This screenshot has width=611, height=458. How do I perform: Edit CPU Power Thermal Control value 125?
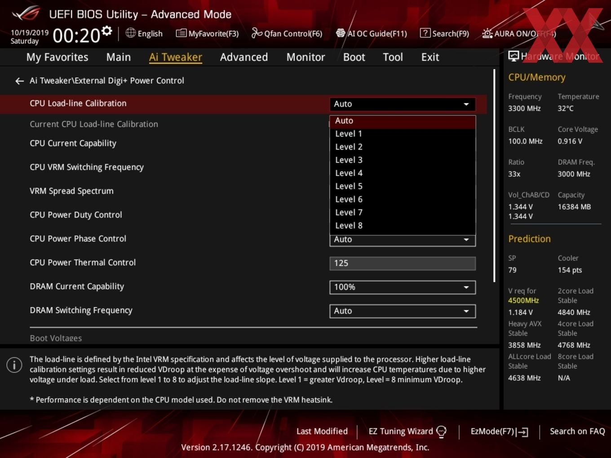point(403,264)
